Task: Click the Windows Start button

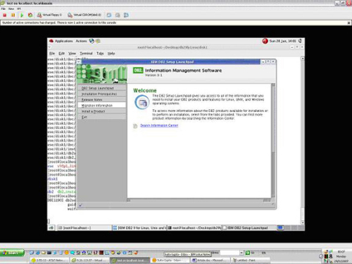Action: pyautogui.click(x=12, y=253)
